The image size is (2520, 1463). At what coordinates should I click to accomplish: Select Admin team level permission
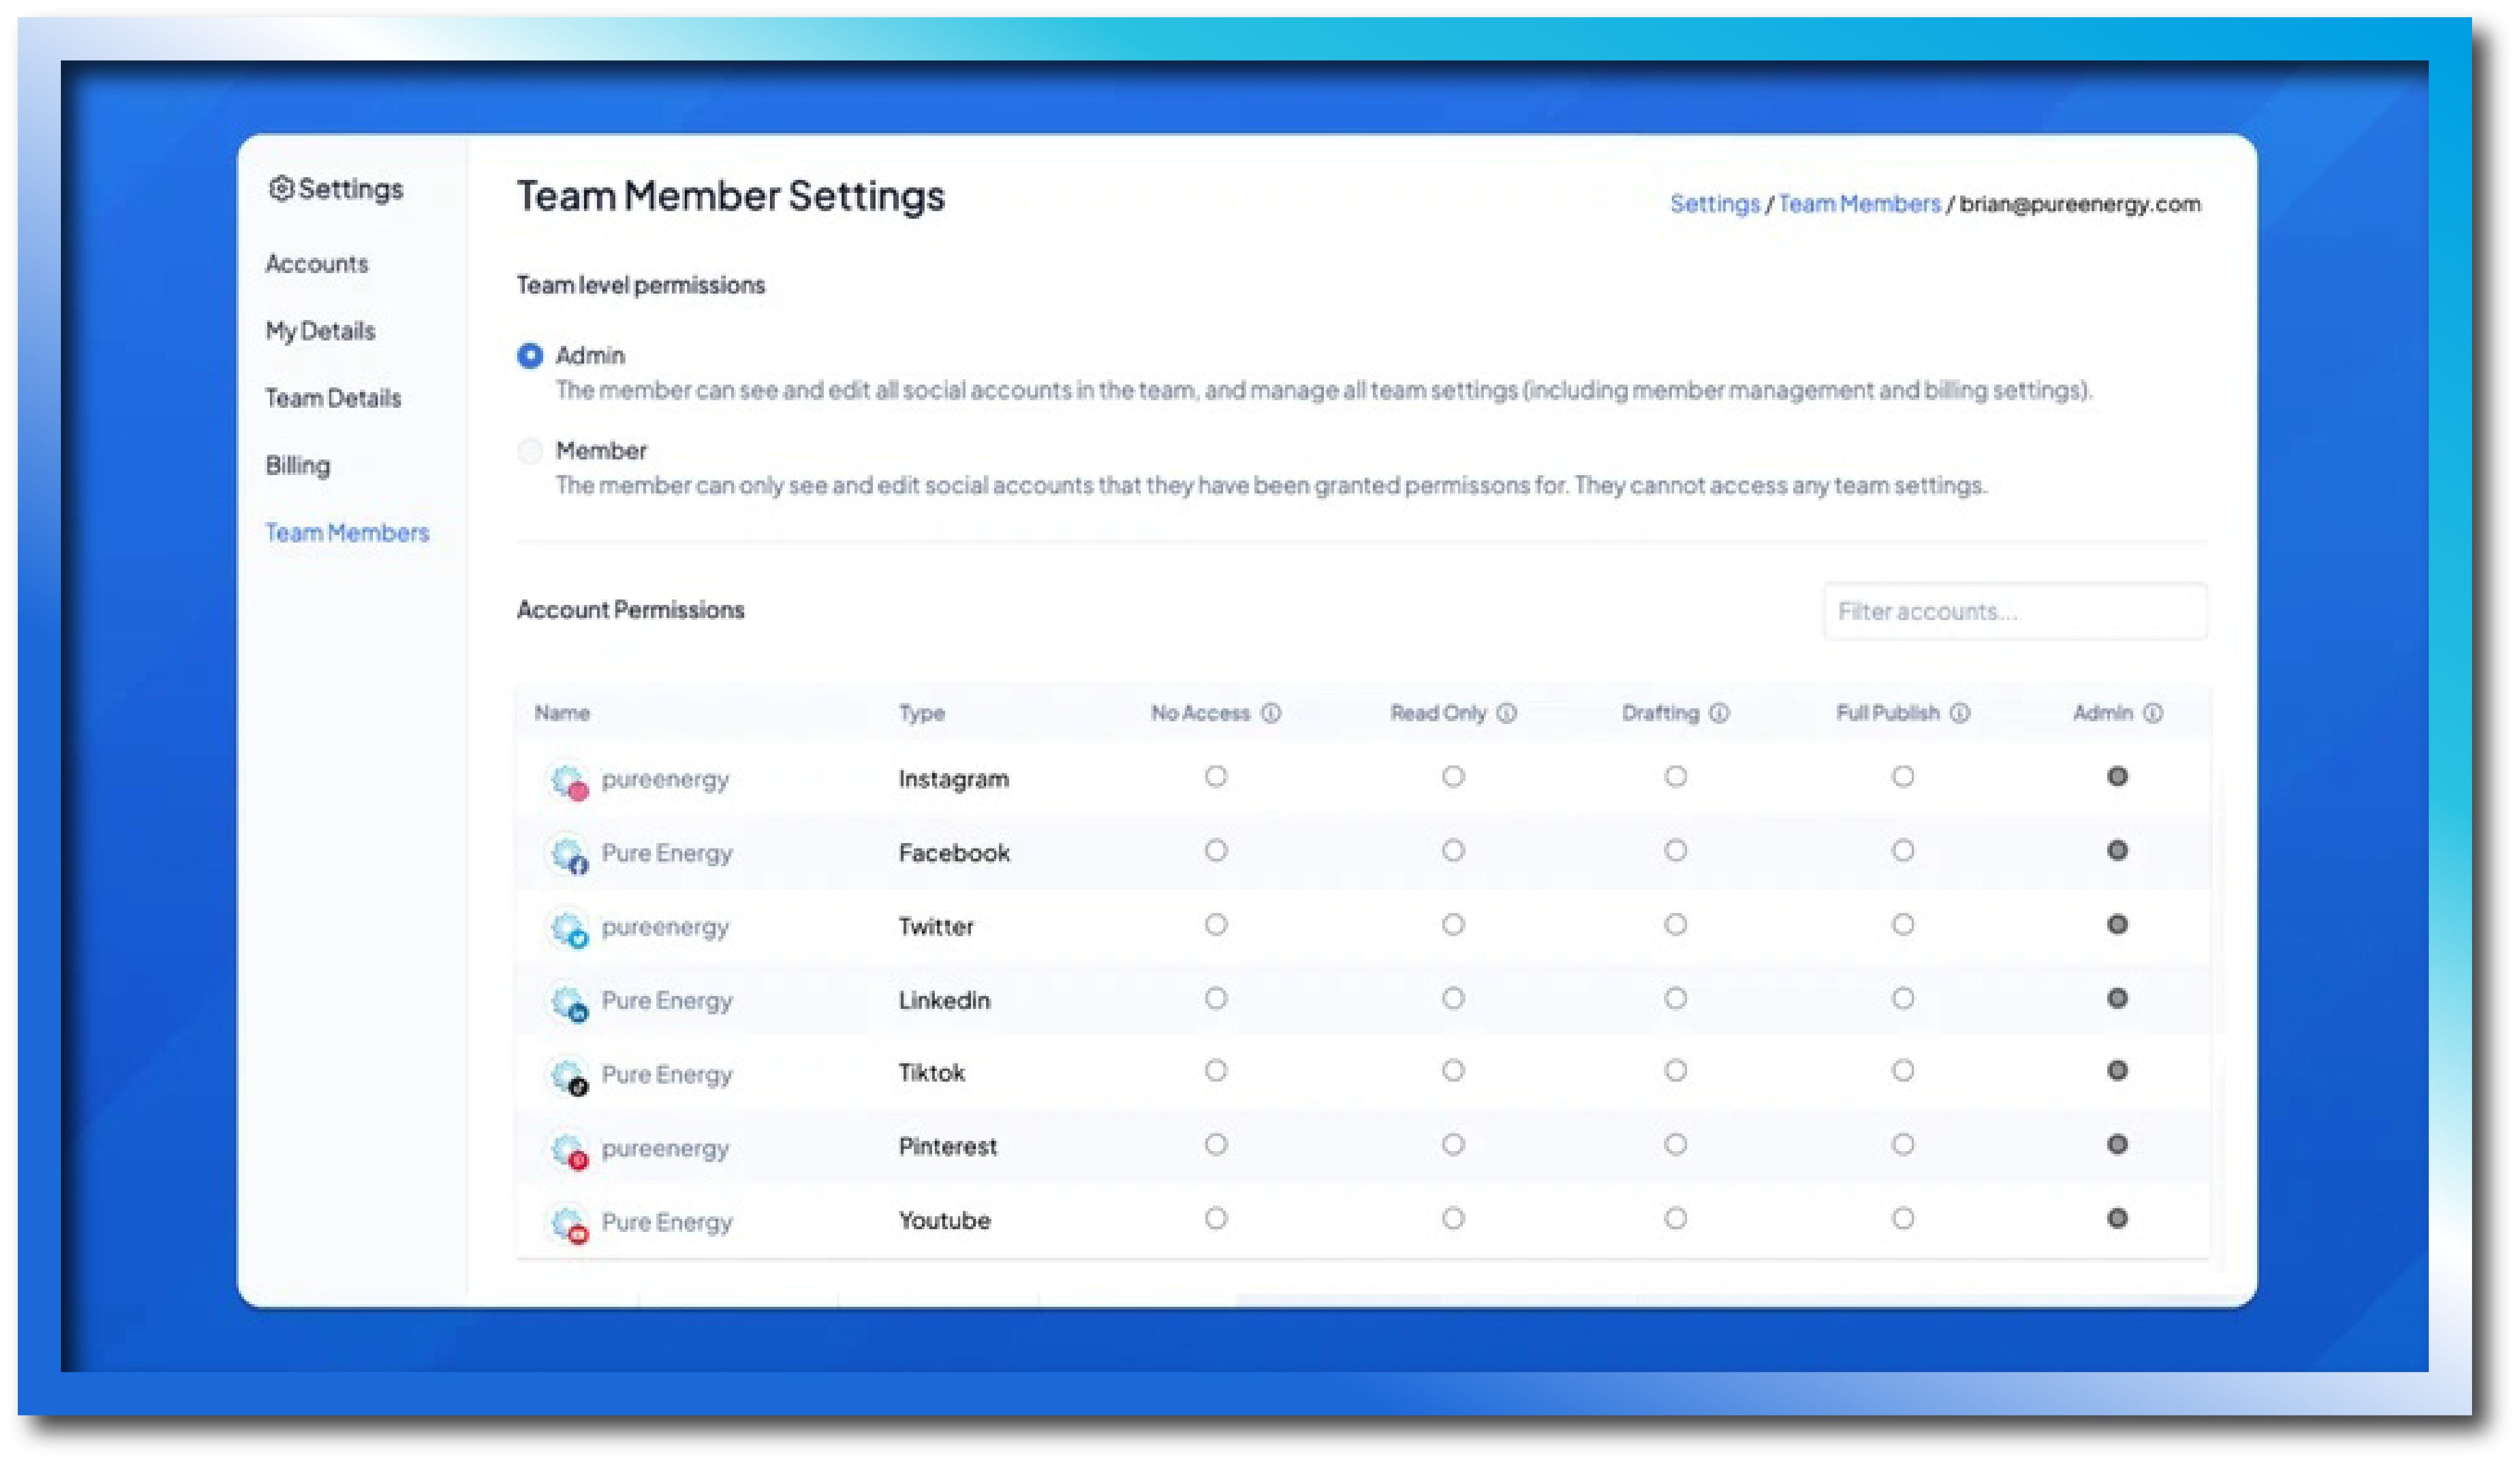click(530, 355)
